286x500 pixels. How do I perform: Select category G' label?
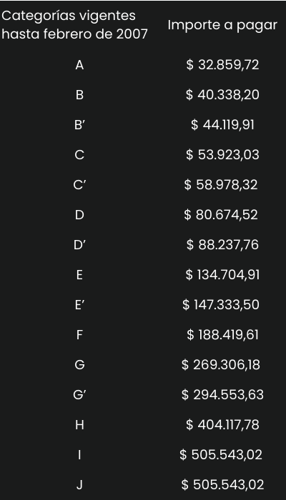[79, 395]
